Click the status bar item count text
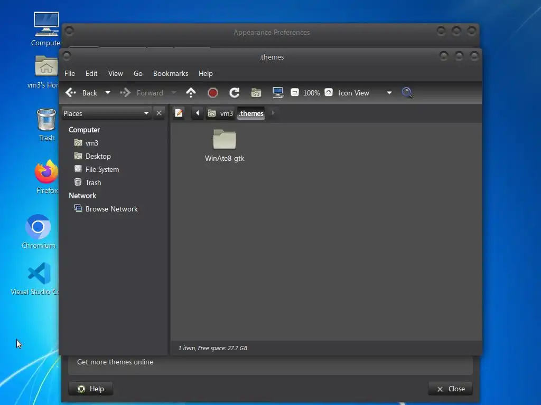Screen dimensions: 541x405 [x=212, y=348]
